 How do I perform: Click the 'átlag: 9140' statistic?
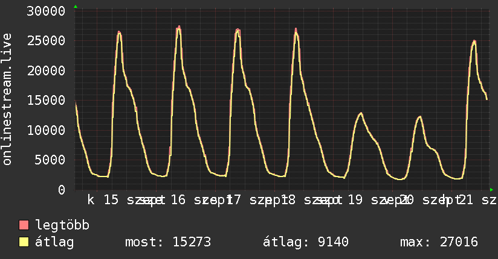[306, 242]
